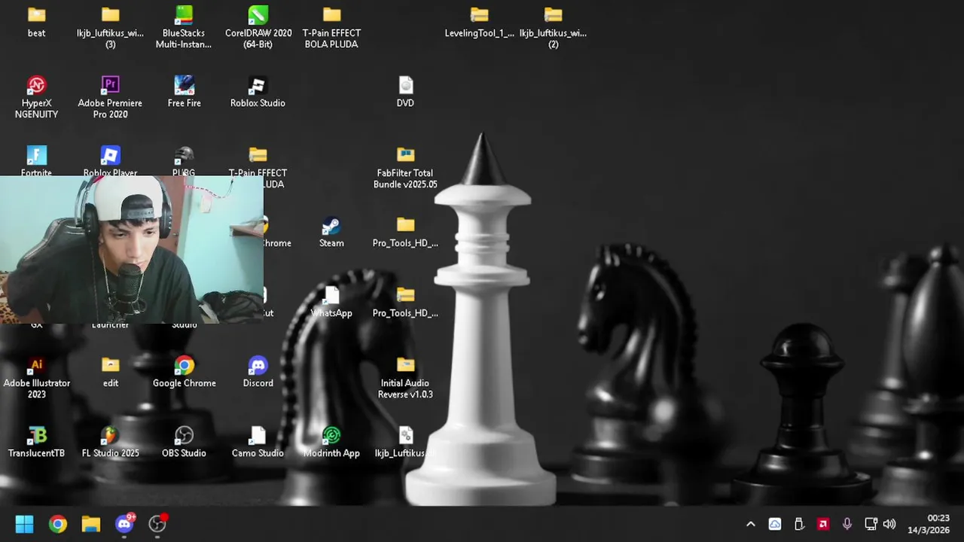Select the Free Fire desktop icon
Image resolution: width=964 pixels, height=542 pixels.
[x=184, y=93]
